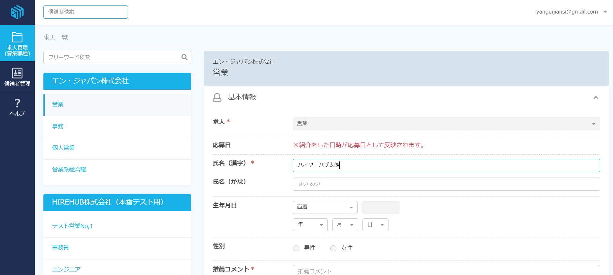Select 個人営業 in the job list
This screenshot has width=613, height=275.
click(x=63, y=148)
